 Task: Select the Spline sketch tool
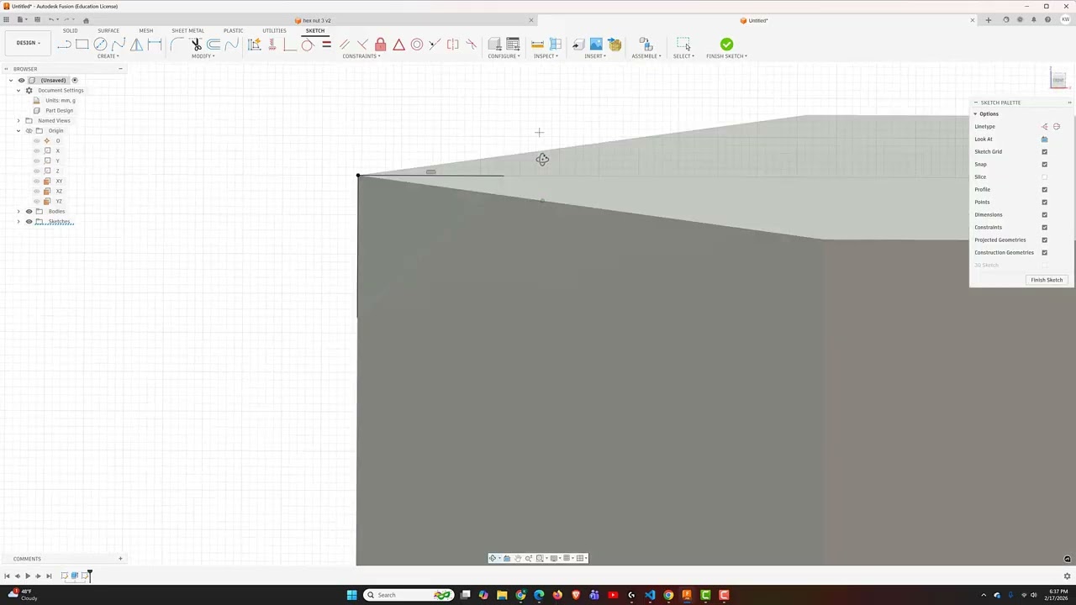(x=119, y=45)
